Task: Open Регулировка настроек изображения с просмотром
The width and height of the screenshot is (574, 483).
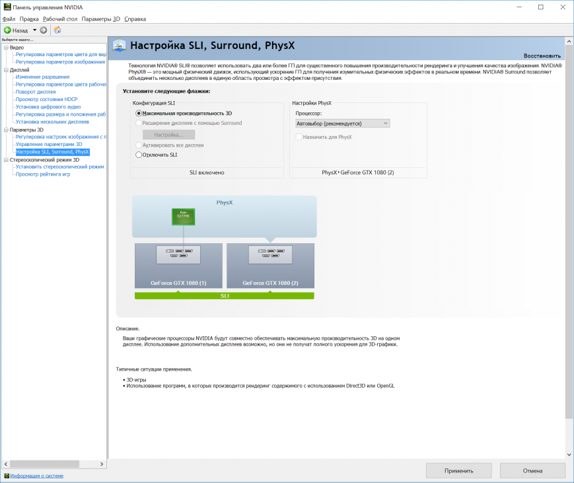Action: point(61,137)
